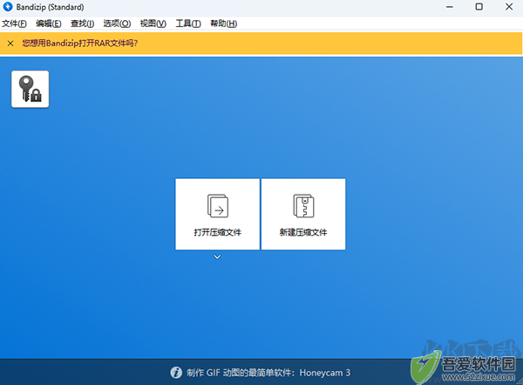Open the 选项(O) menu
Viewport: 523px width, 385px height.
click(117, 24)
